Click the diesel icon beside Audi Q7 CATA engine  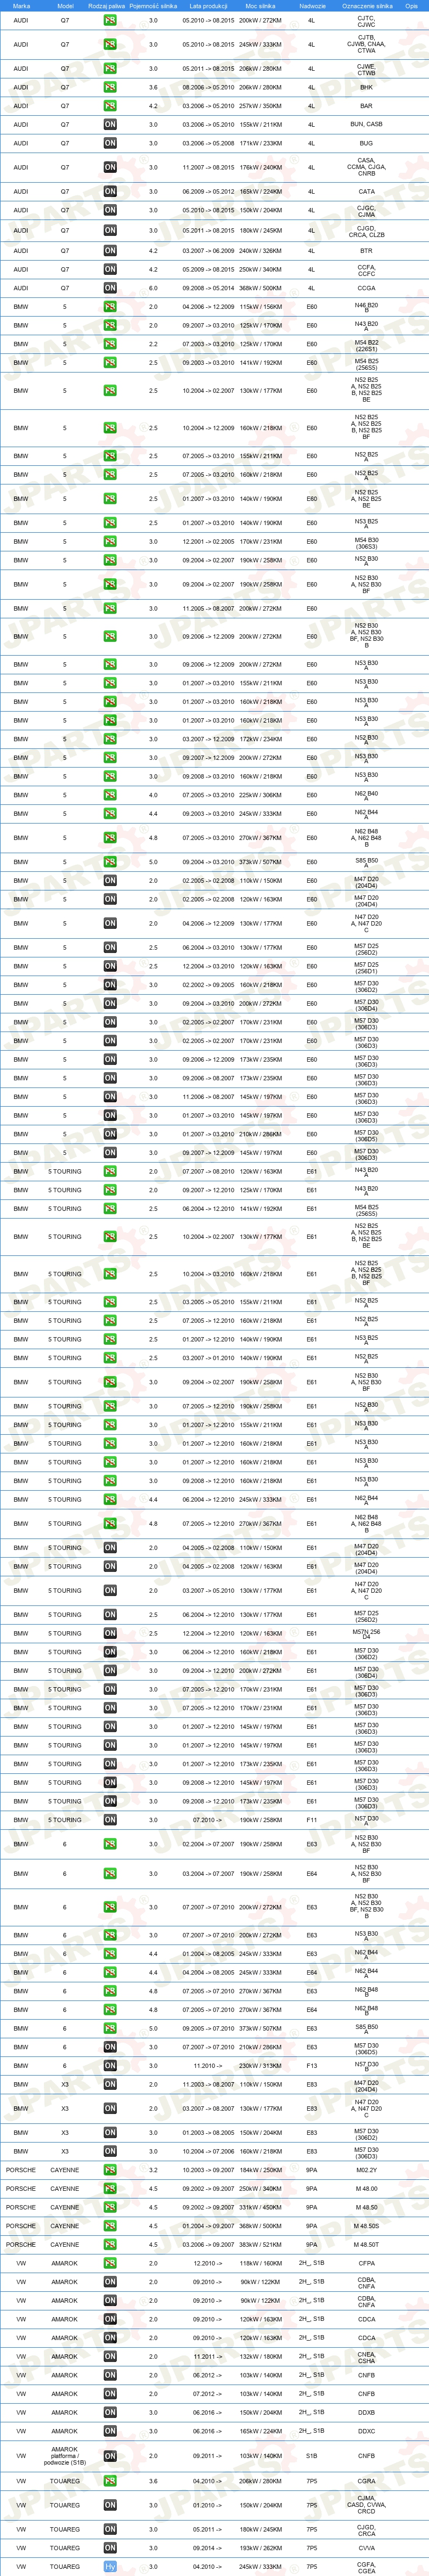[x=110, y=191]
